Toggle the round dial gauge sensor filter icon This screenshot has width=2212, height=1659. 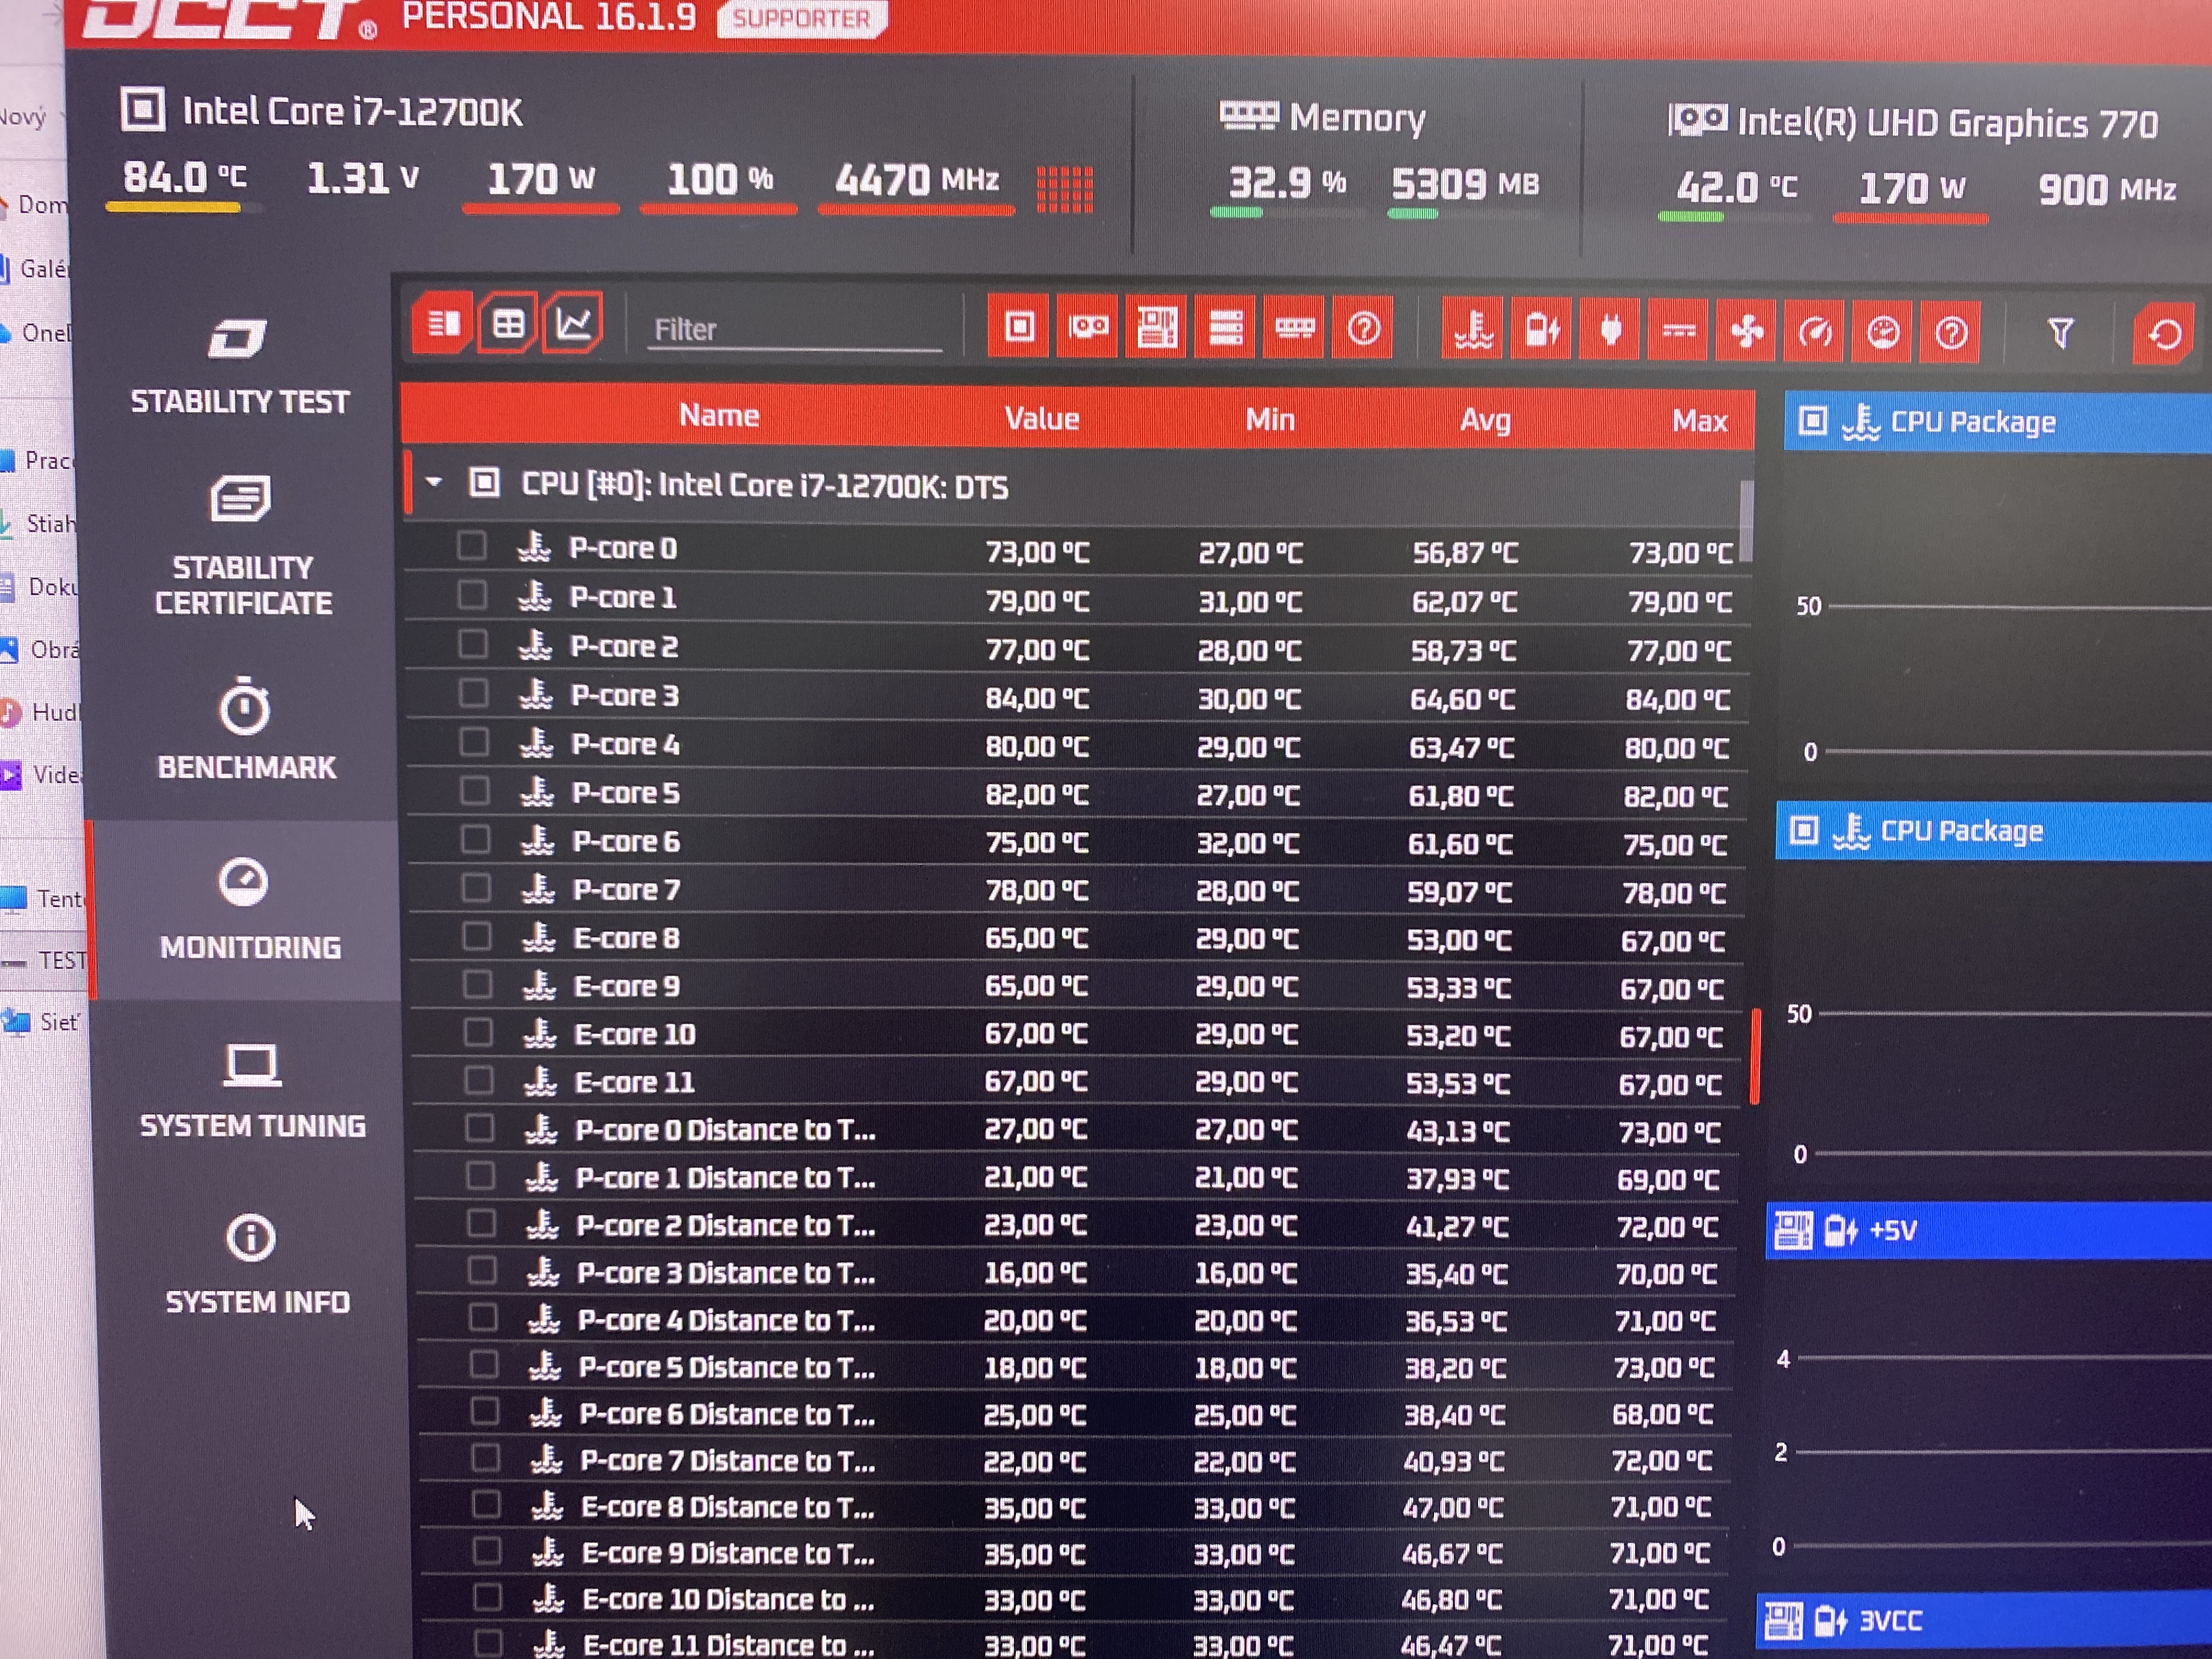(x=1883, y=332)
